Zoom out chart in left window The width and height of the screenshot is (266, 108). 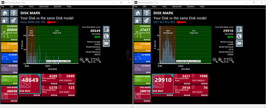click(82, 60)
